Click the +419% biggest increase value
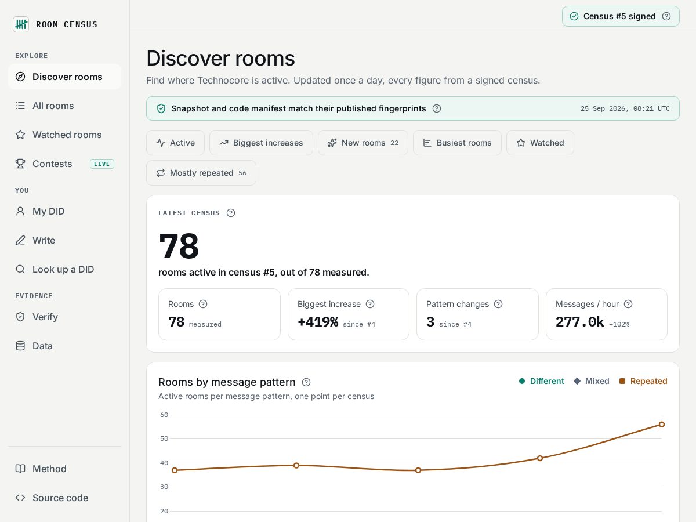Screen dimensions: 696x522 pos(318,322)
